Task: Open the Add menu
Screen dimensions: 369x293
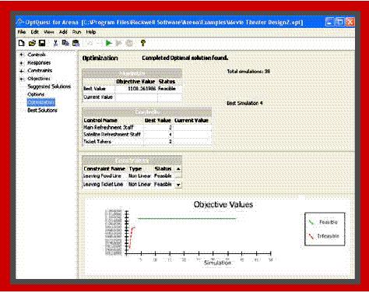Action: tap(63, 32)
